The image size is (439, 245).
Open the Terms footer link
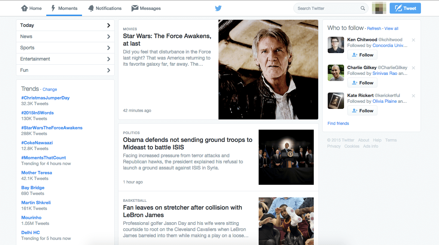pos(391,140)
